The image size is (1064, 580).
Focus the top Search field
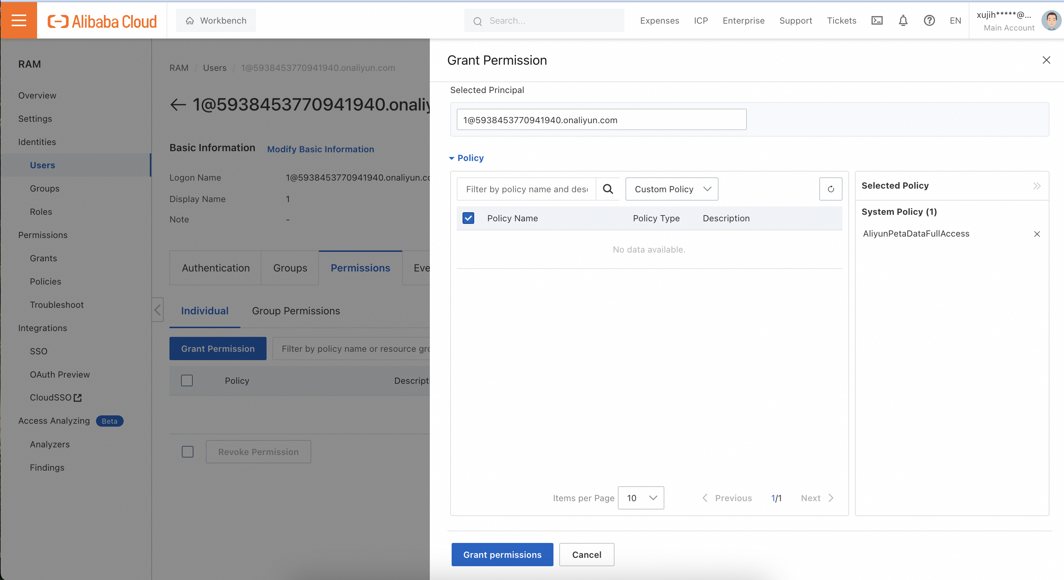(544, 21)
